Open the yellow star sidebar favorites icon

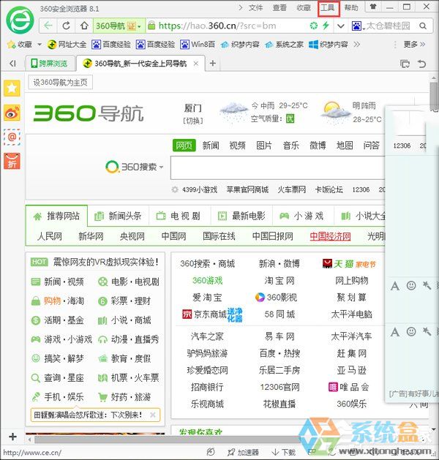[x=12, y=88]
